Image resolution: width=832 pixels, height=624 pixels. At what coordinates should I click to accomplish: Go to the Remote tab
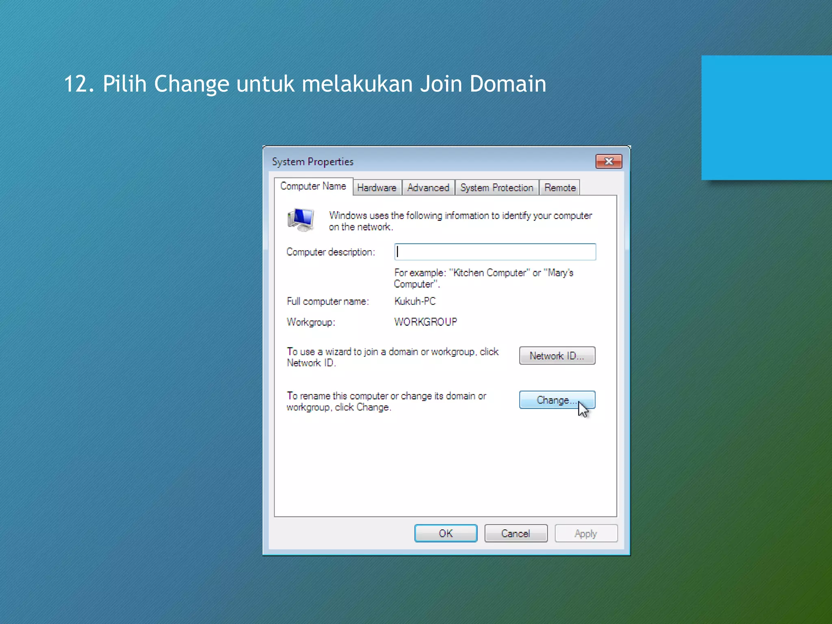(560, 188)
